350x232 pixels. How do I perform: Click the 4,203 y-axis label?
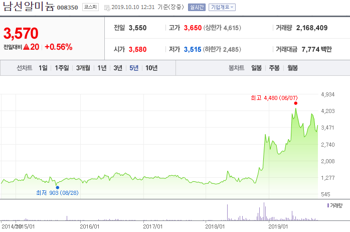(x=327, y=111)
